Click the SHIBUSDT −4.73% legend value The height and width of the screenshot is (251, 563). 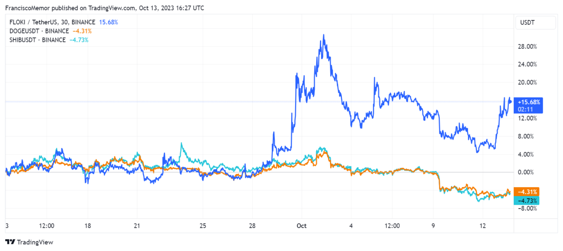[79, 40]
